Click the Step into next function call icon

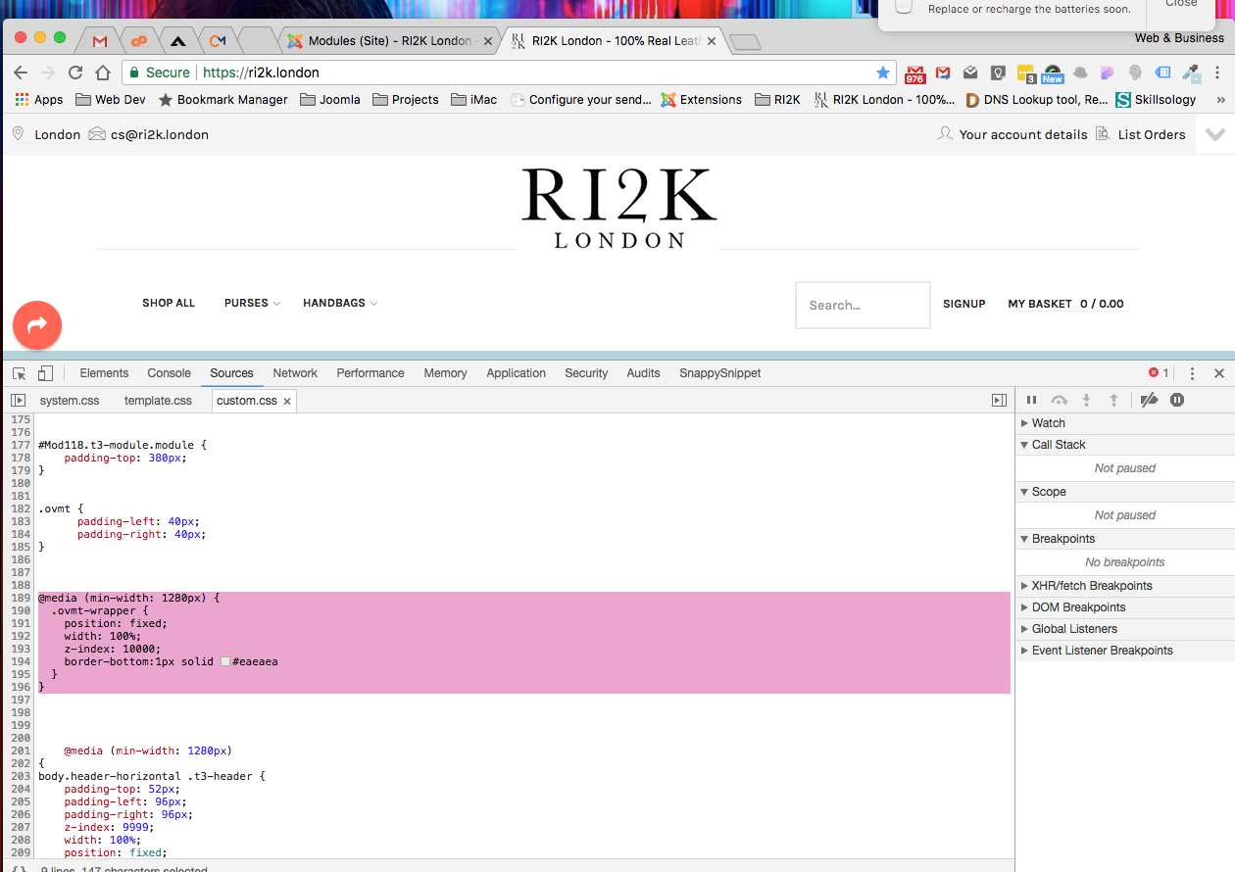[1086, 400]
